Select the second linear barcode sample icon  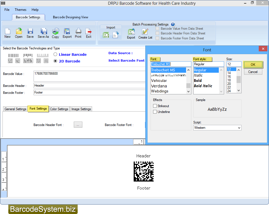pos(28,56)
